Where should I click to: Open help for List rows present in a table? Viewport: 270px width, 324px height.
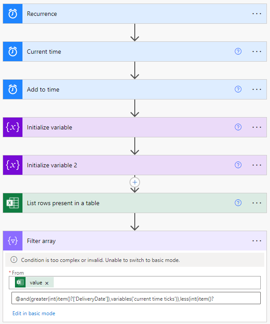(238, 203)
